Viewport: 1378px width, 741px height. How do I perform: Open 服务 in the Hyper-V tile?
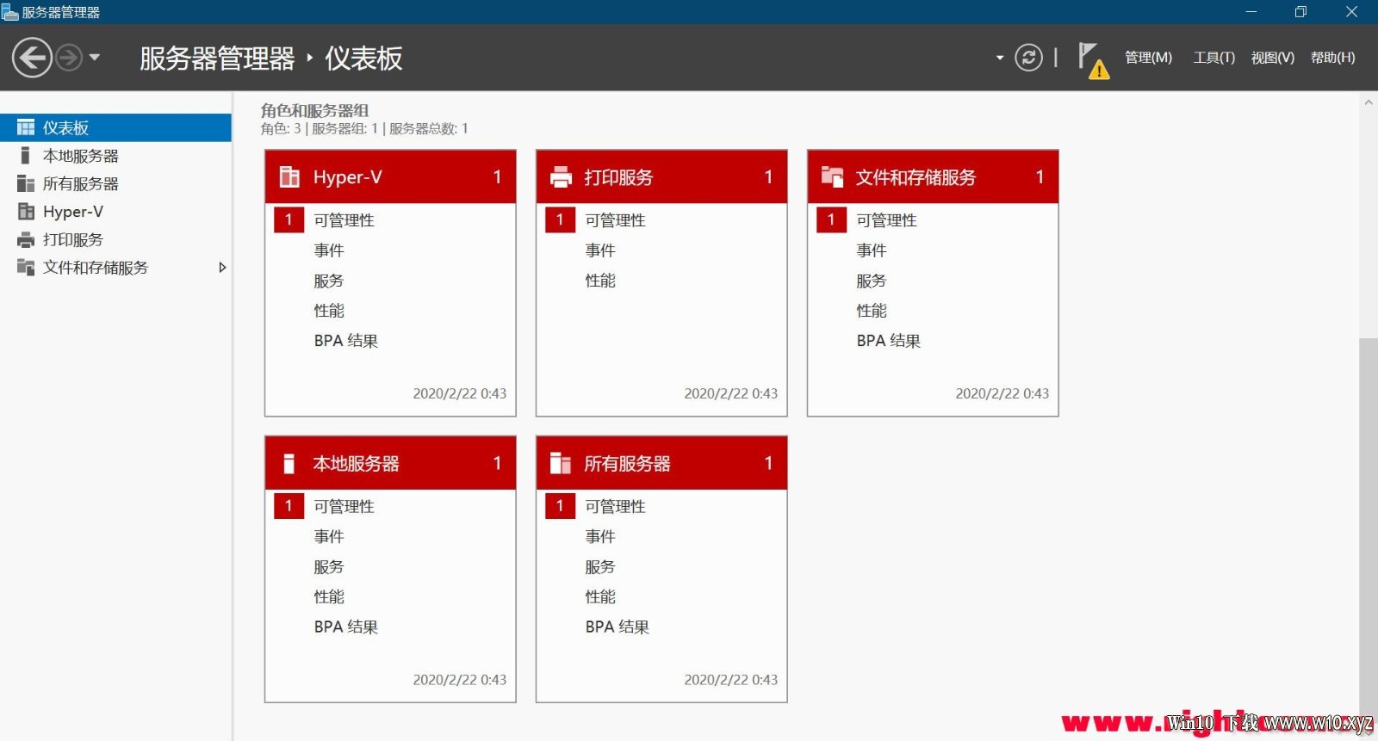click(329, 281)
